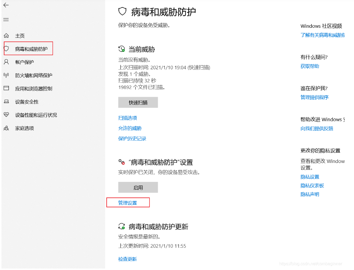Viewport: 354px width, 270px height.
Task: Open 管理提供程序 link
Action: tap(314, 97)
